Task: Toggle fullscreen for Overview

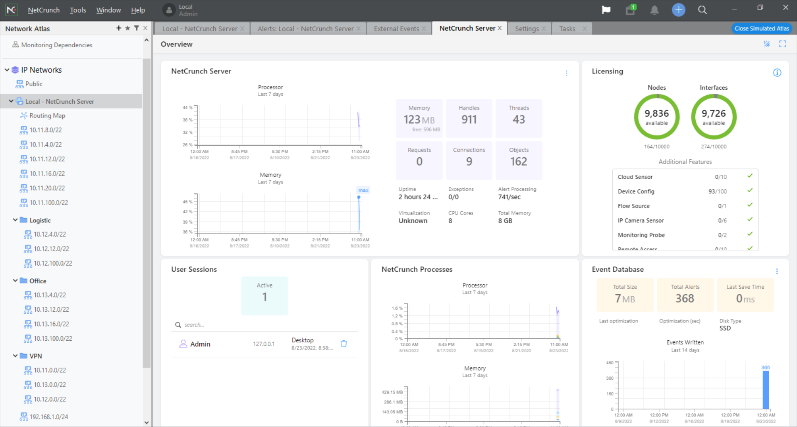Action: point(783,44)
